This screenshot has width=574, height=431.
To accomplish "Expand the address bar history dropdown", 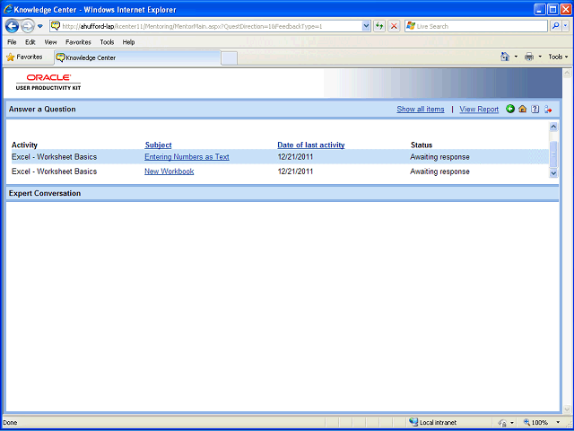I will 366,26.
